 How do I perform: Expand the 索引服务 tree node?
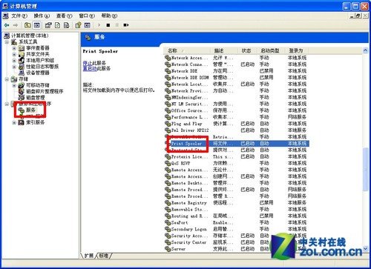[x=14, y=122]
